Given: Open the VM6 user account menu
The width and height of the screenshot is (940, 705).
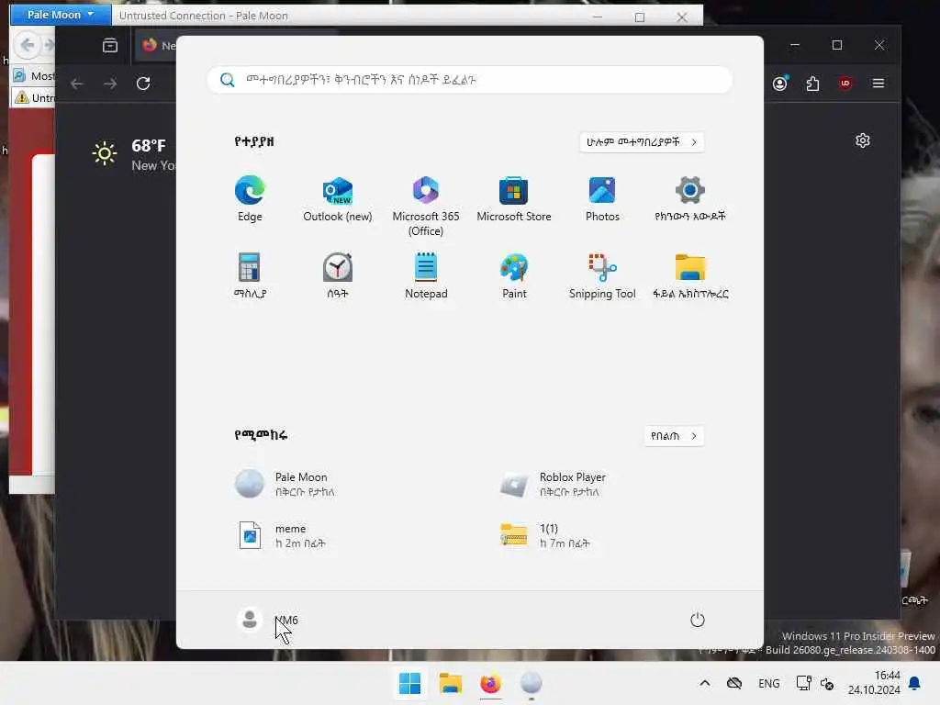Looking at the screenshot, I should click(267, 620).
